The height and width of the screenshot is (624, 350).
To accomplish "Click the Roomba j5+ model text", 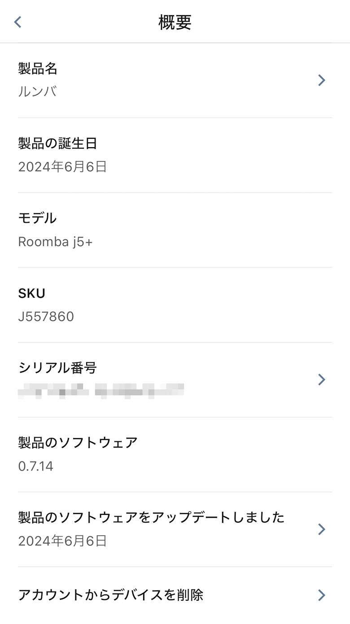I will pos(55,242).
